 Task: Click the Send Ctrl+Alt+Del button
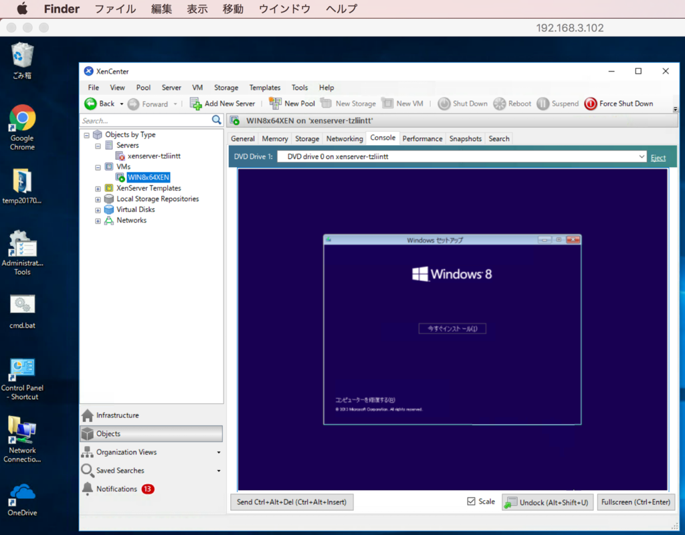[292, 502]
